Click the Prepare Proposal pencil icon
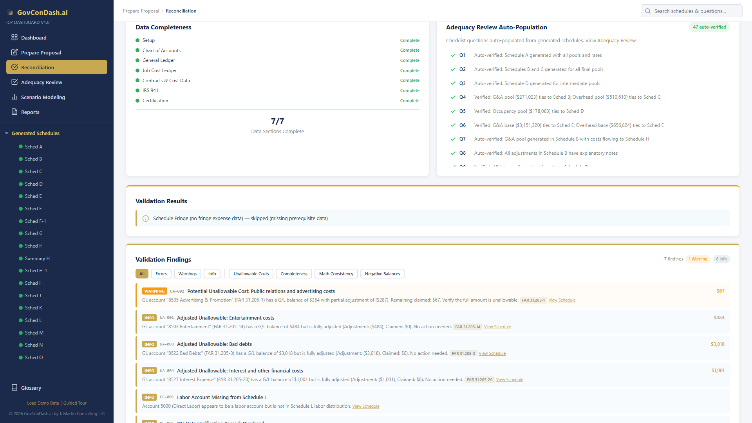The width and height of the screenshot is (752, 423). point(14,52)
